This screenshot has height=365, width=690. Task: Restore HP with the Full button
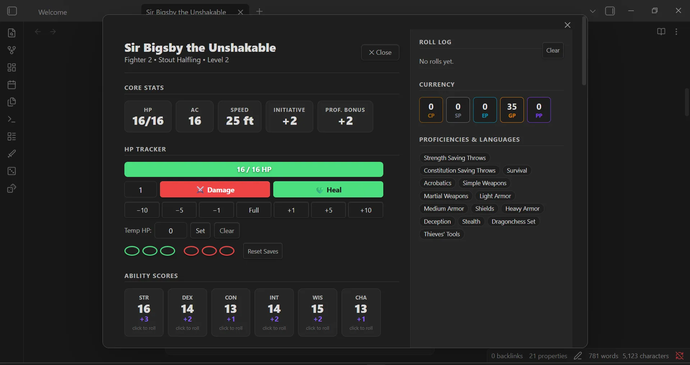click(x=254, y=210)
